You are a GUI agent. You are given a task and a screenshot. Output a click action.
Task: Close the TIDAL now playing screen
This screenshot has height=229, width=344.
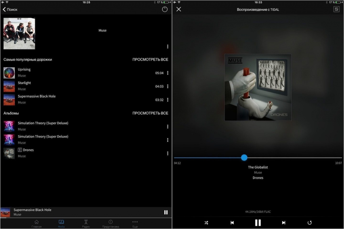click(179, 9)
